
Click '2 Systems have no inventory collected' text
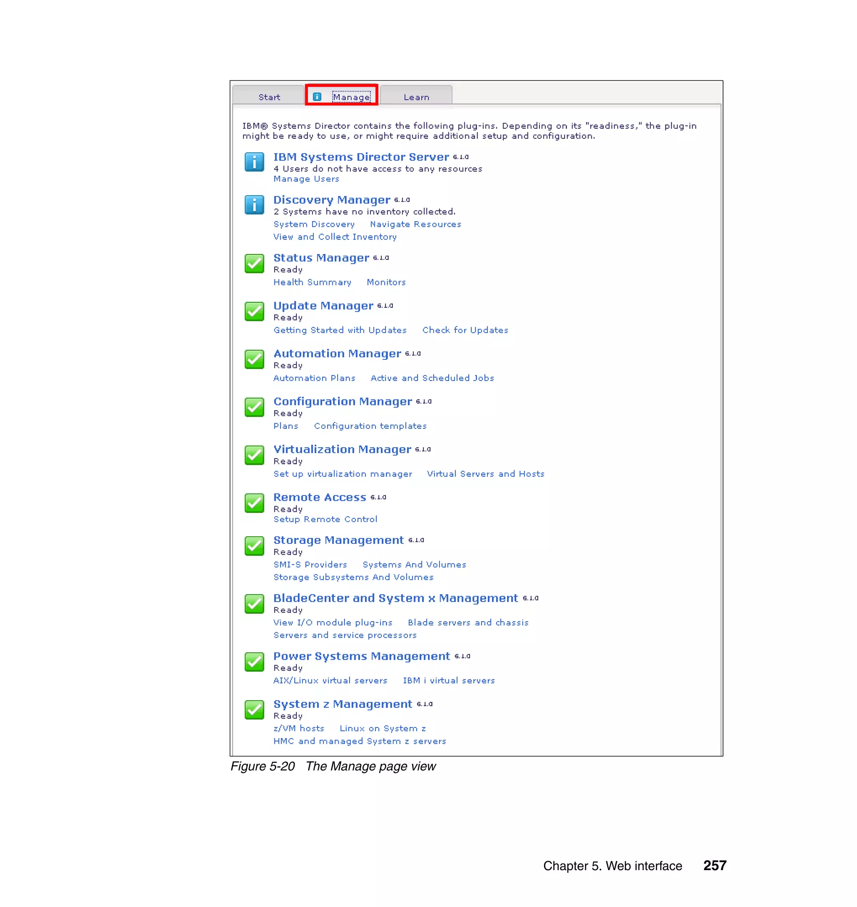[364, 212]
